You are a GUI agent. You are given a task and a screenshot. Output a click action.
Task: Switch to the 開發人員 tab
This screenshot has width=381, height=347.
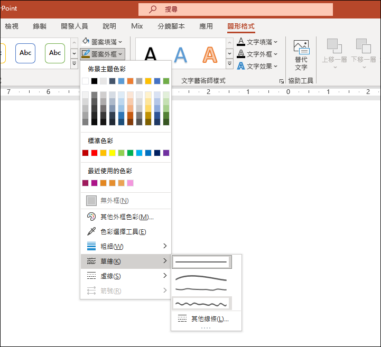(x=75, y=26)
